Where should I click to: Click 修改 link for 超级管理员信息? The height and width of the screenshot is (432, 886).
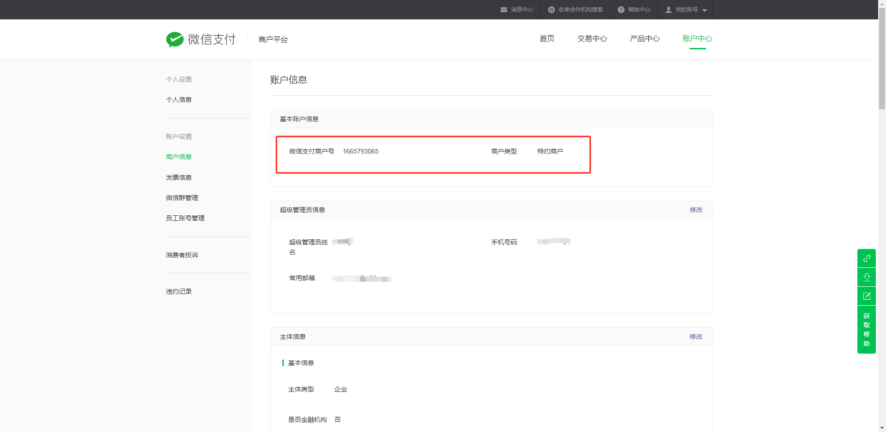click(696, 210)
